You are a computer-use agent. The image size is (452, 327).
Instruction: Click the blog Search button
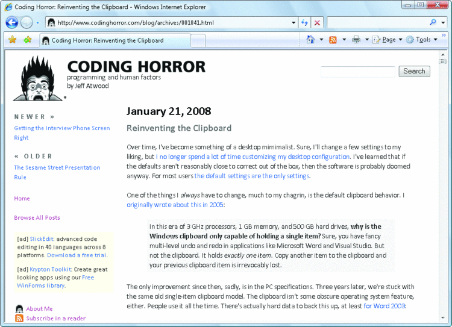pyautogui.click(x=414, y=71)
